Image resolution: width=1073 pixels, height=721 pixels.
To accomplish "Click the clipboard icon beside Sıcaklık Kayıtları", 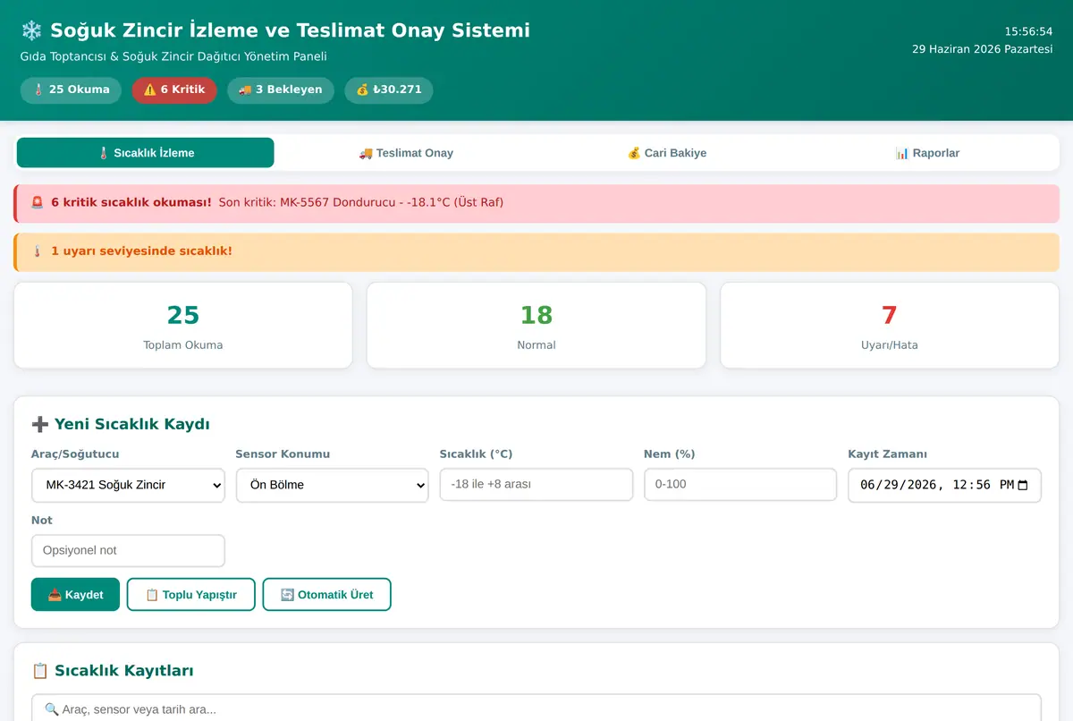I will click(x=40, y=671).
